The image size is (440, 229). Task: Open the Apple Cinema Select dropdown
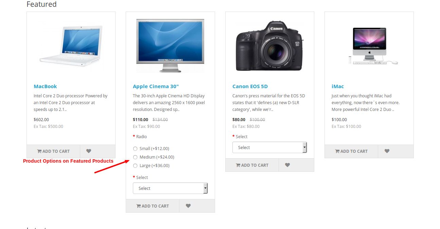[170, 188]
